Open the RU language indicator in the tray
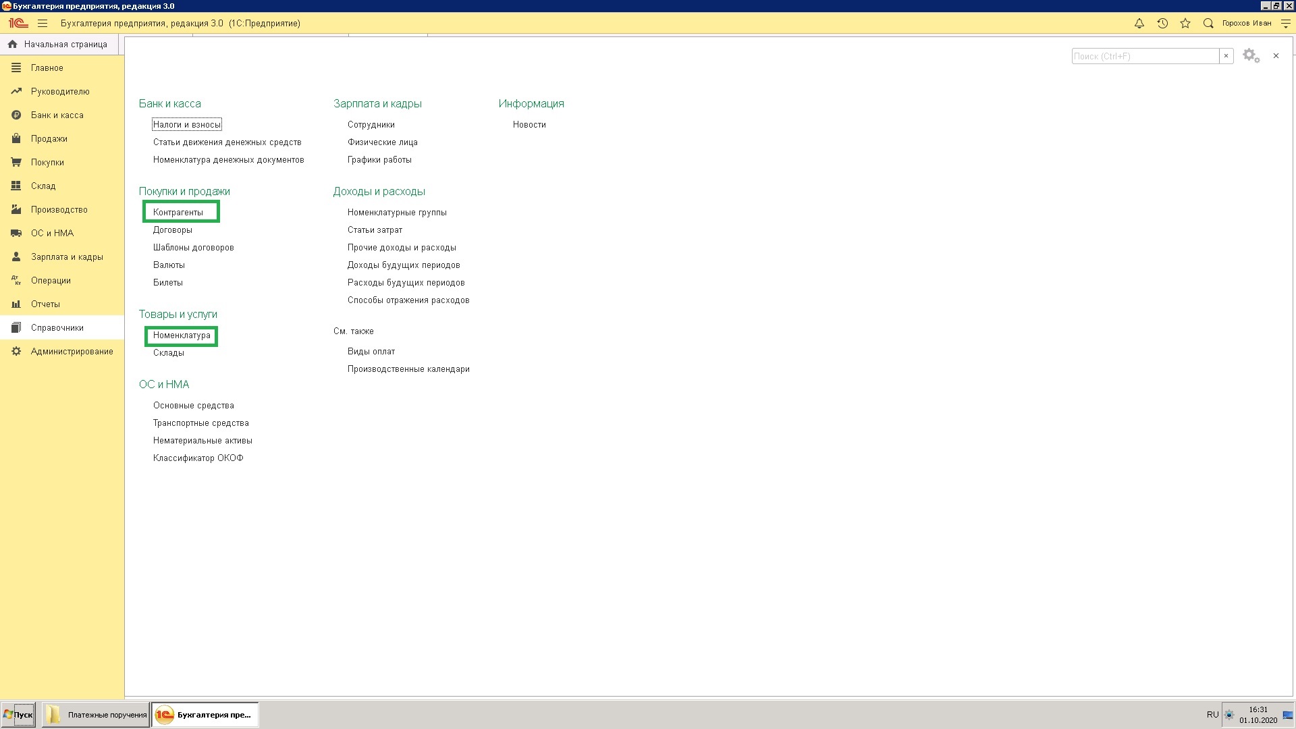Image resolution: width=1296 pixels, height=729 pixels. [1212, 715]
